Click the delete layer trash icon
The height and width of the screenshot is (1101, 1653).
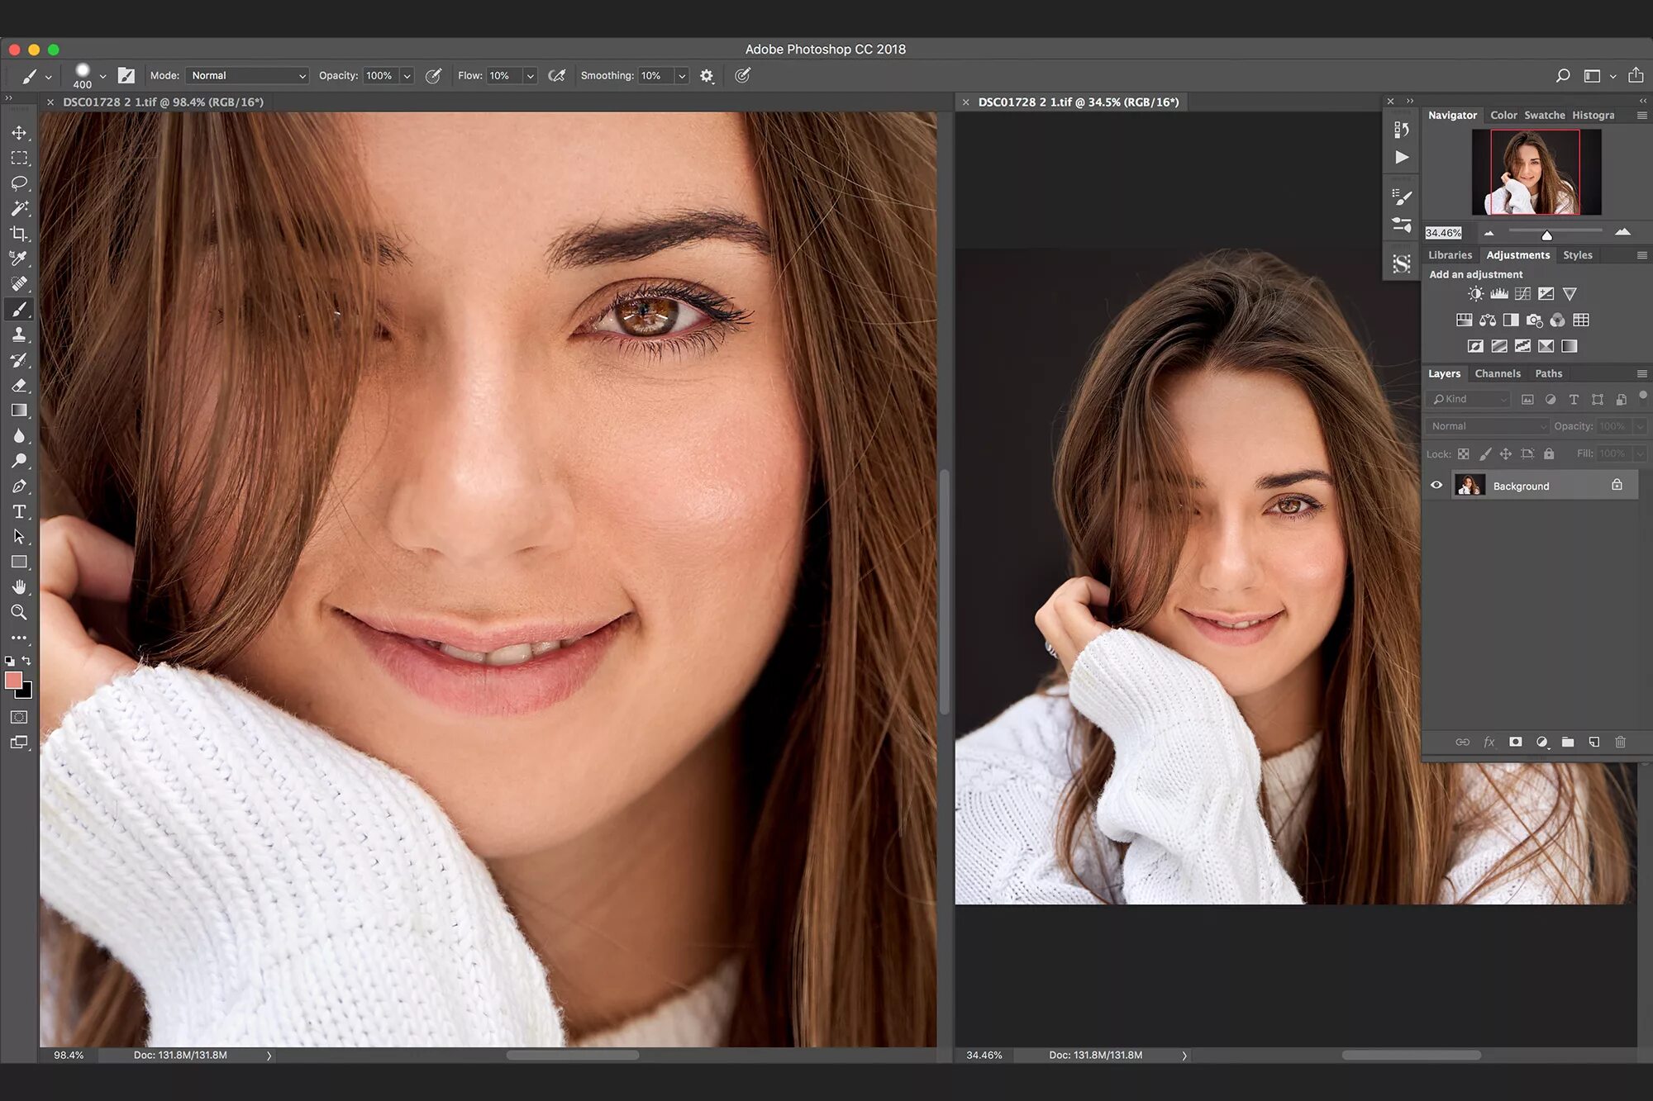1620,742
